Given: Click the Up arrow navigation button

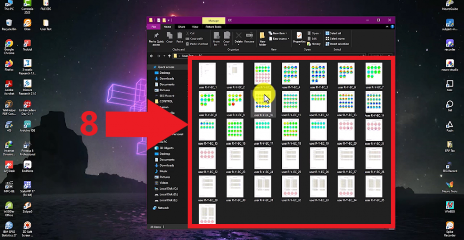Looking at the screenshot, I should click(169, 56).
